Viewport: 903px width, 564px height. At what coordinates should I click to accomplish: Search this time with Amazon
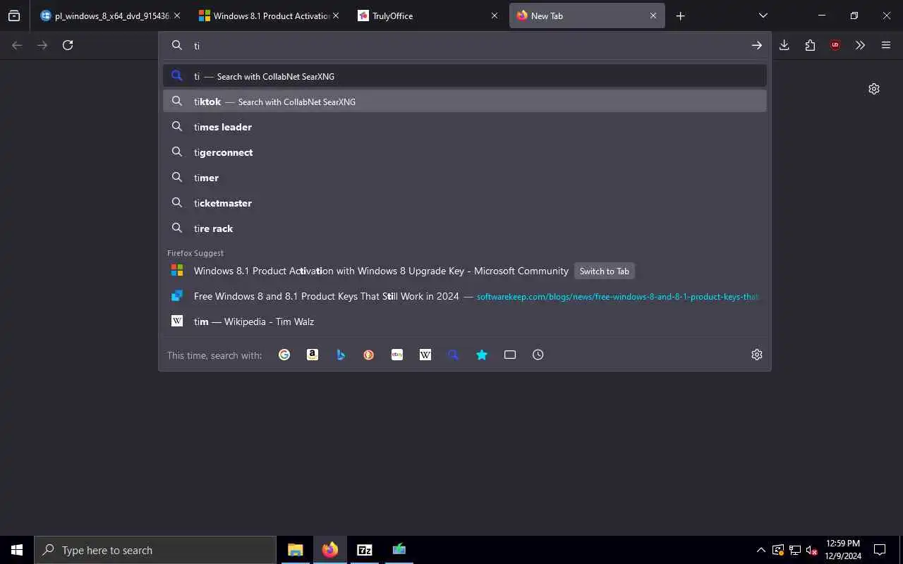pyautogui.click(x=313, y=355)
